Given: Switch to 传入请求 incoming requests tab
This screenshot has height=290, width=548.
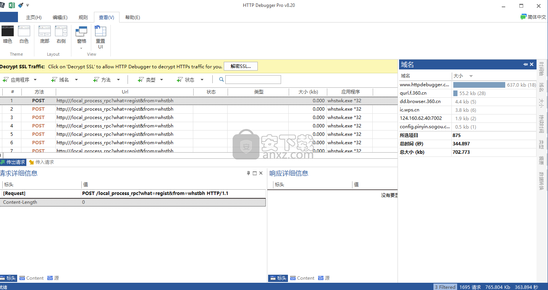Looking at the screenshot, I should (x=41, y=162).
